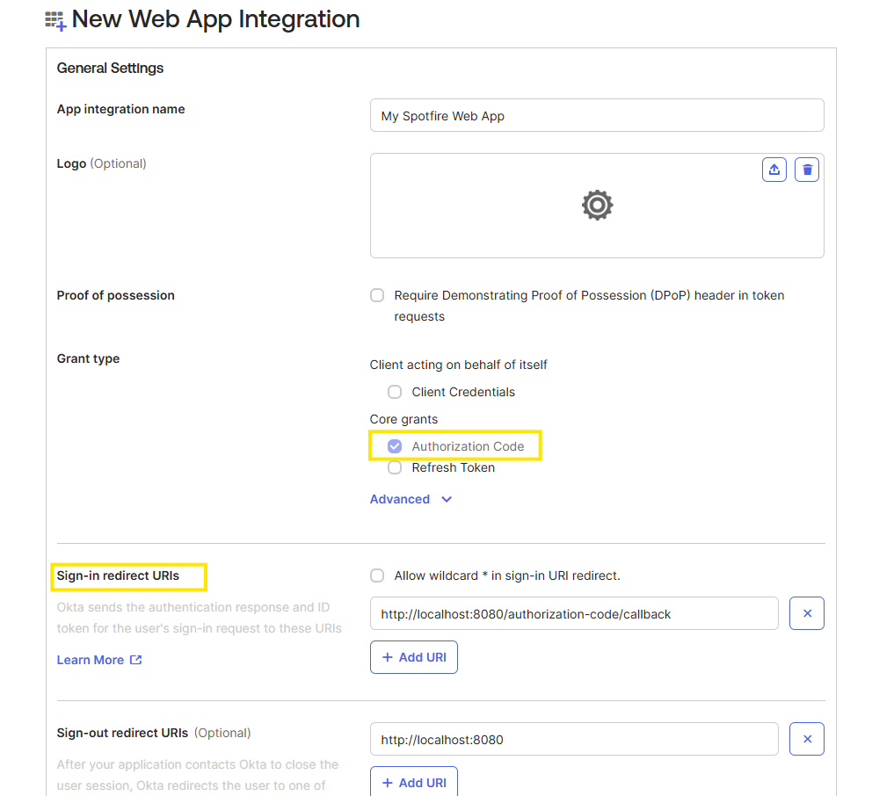Allow wildcard in sign-in URI redirect
Image resolution: width=872 pixels, height=796 pixels.
pyautogui.click(x=377, y=575)
